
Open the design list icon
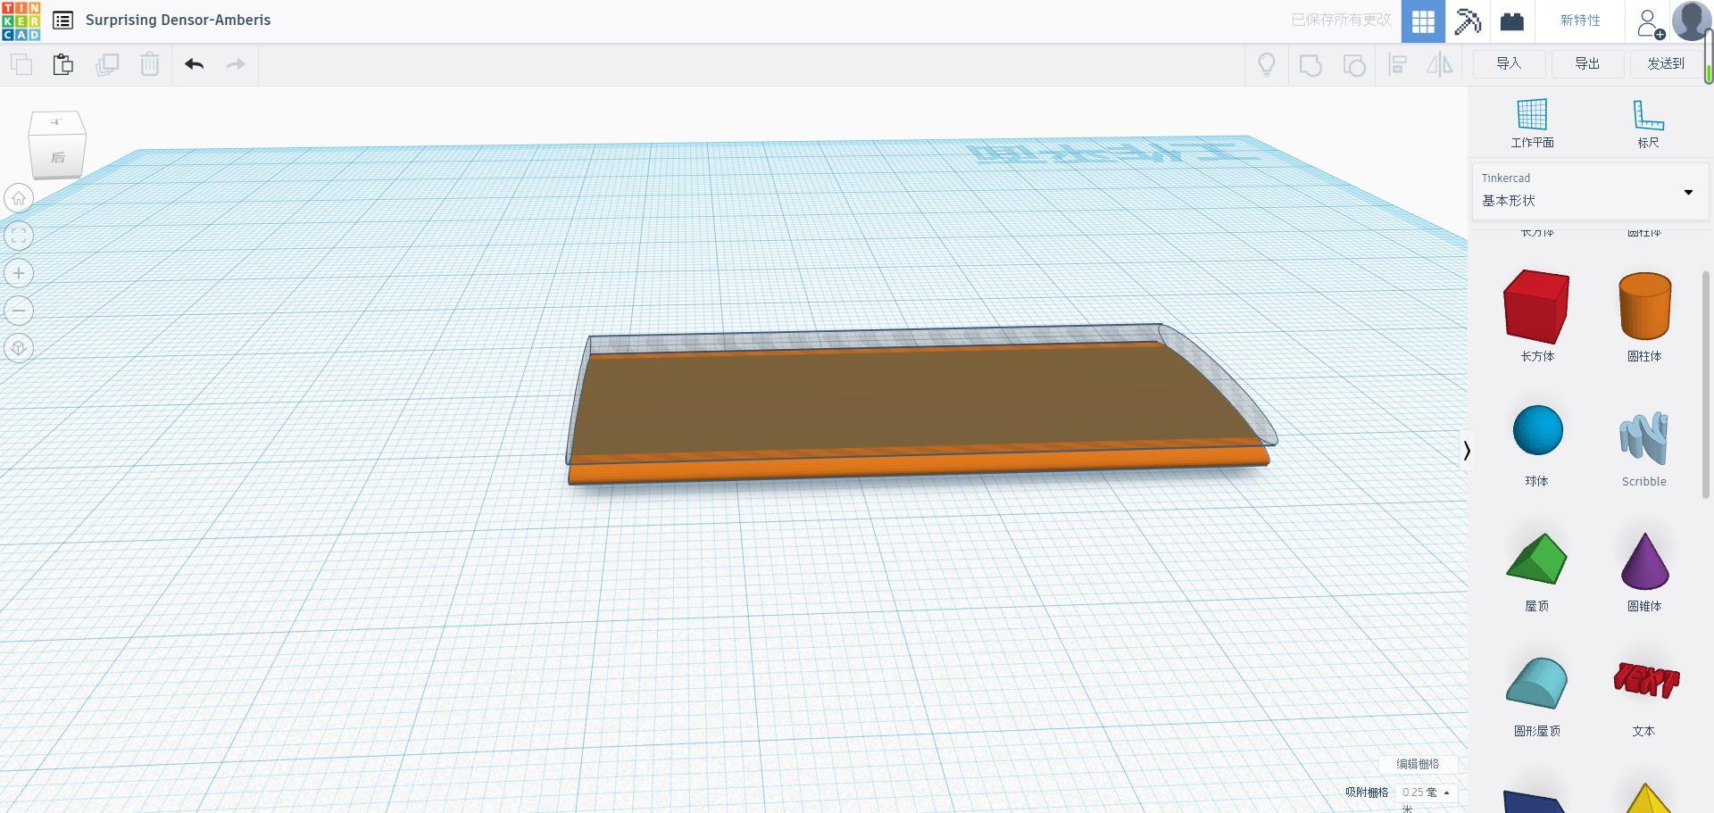[62, 20]
